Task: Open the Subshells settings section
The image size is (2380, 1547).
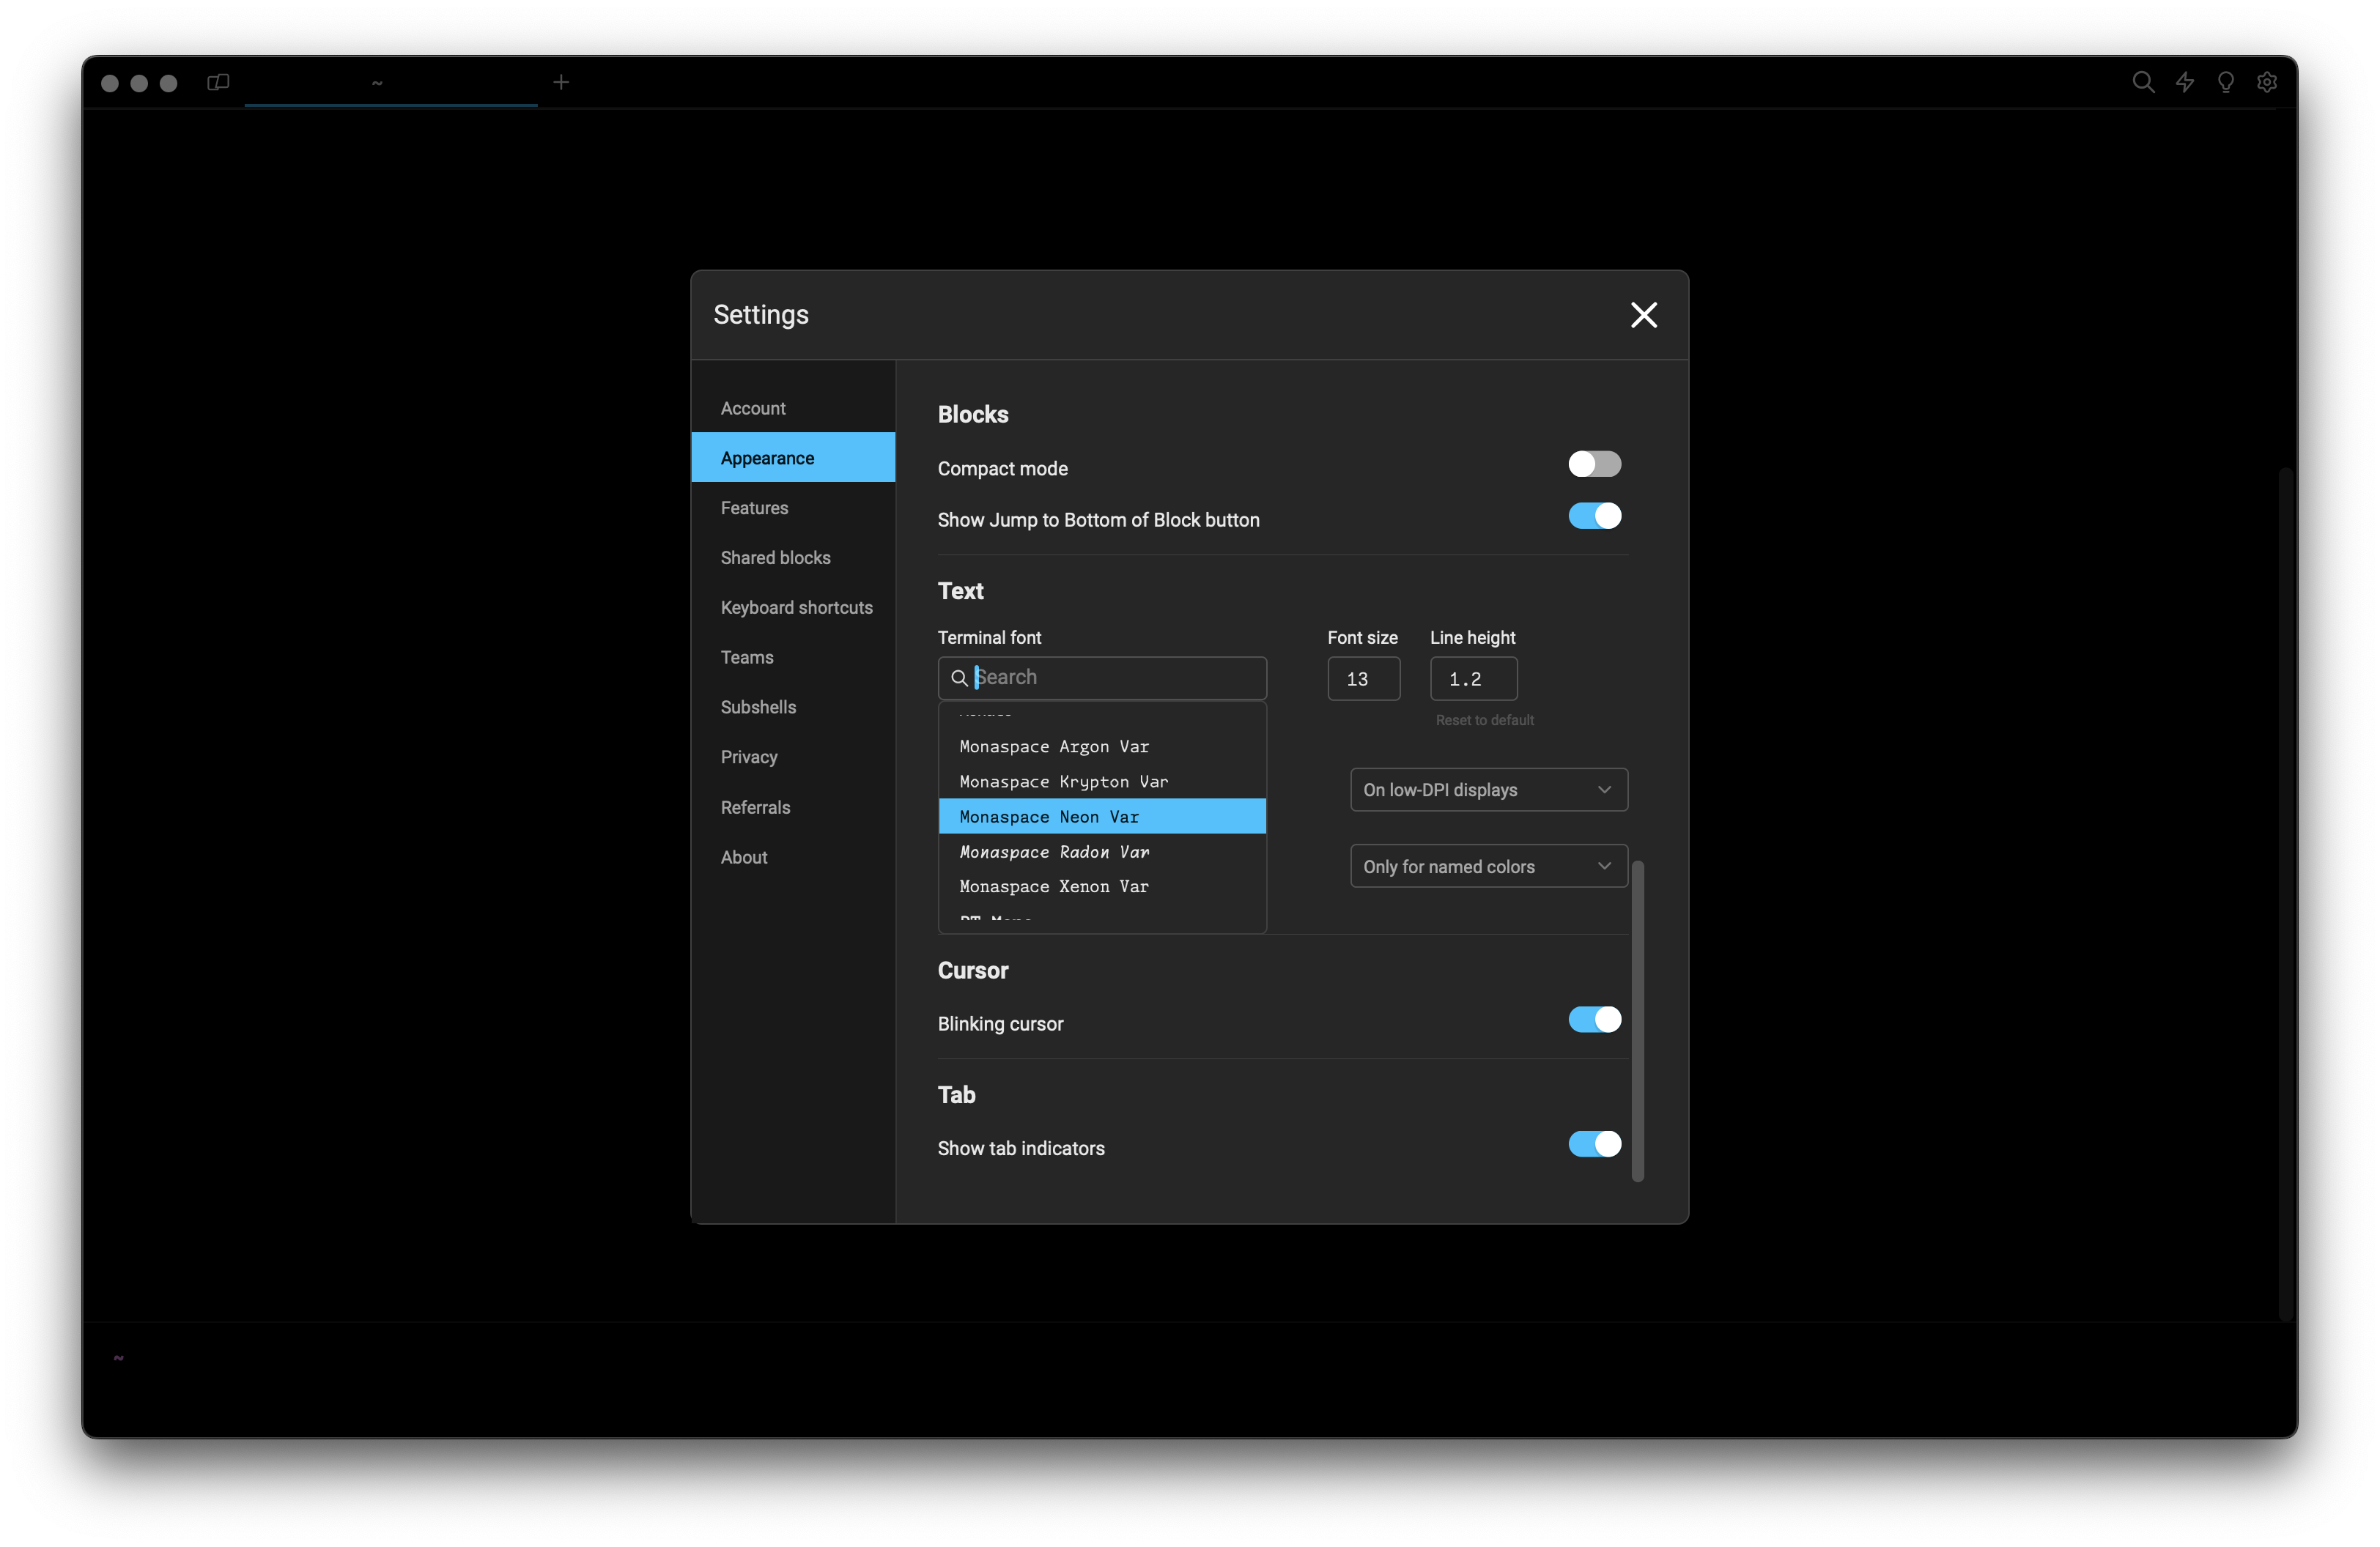Action: click(x=793, y=707)
